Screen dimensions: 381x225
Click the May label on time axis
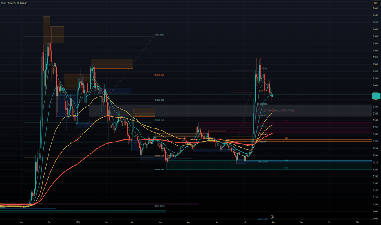(x=188, y=222)
